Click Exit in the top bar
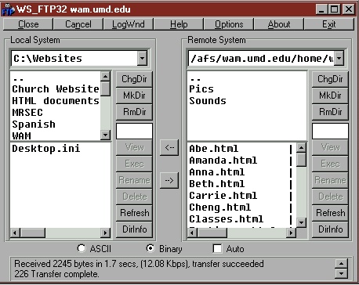Screen dimensions: 359x285 pos(329,24)
